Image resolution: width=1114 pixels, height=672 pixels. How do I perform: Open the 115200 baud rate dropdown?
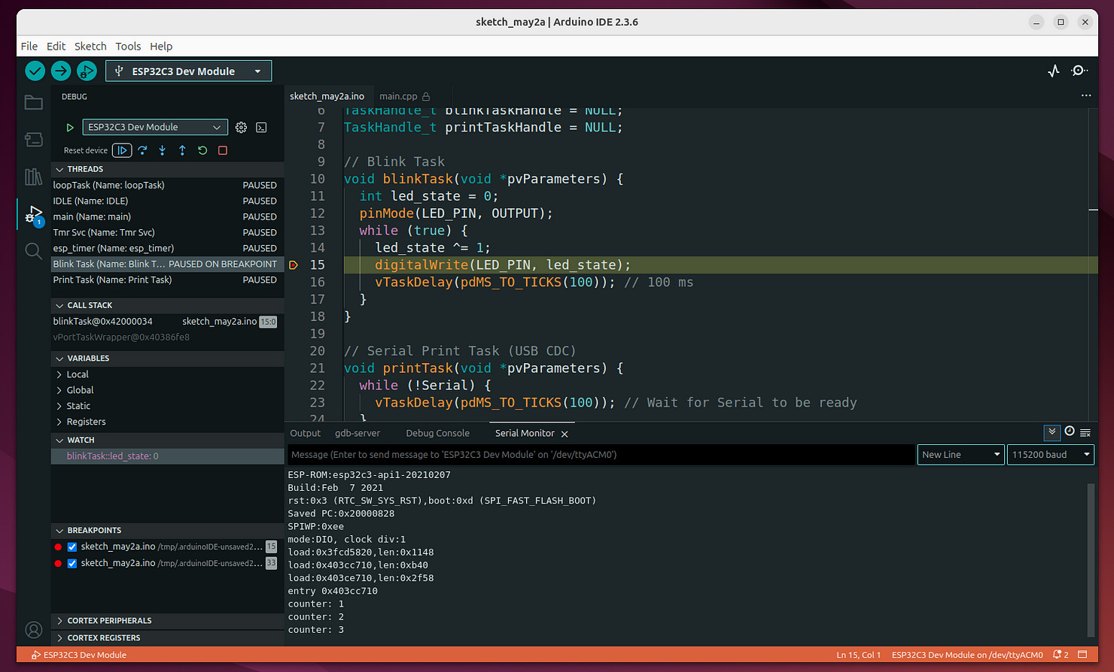point(1050,455)
